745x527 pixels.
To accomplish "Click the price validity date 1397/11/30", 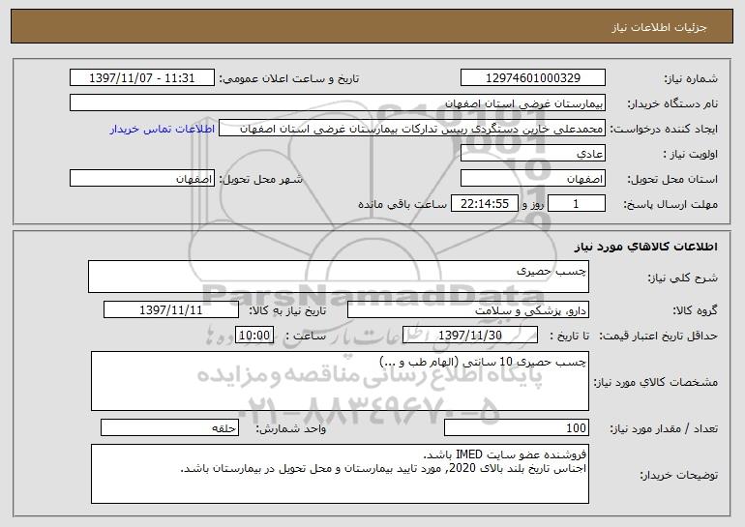I will point(470,336).
